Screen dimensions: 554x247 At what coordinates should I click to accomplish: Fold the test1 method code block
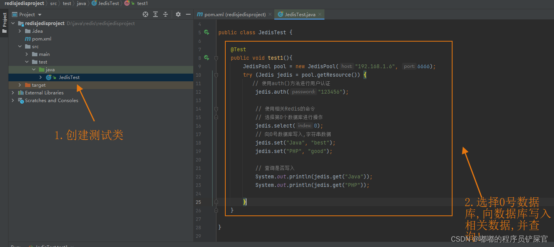216,58
